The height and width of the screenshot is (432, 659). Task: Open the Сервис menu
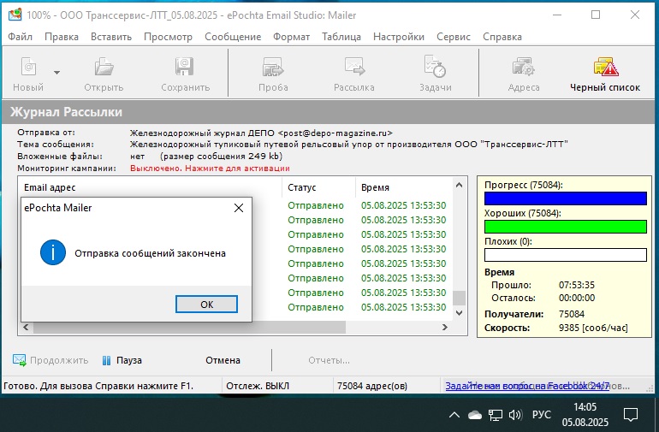453,37
